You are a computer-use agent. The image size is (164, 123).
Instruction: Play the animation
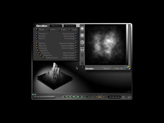click(78, 97)
